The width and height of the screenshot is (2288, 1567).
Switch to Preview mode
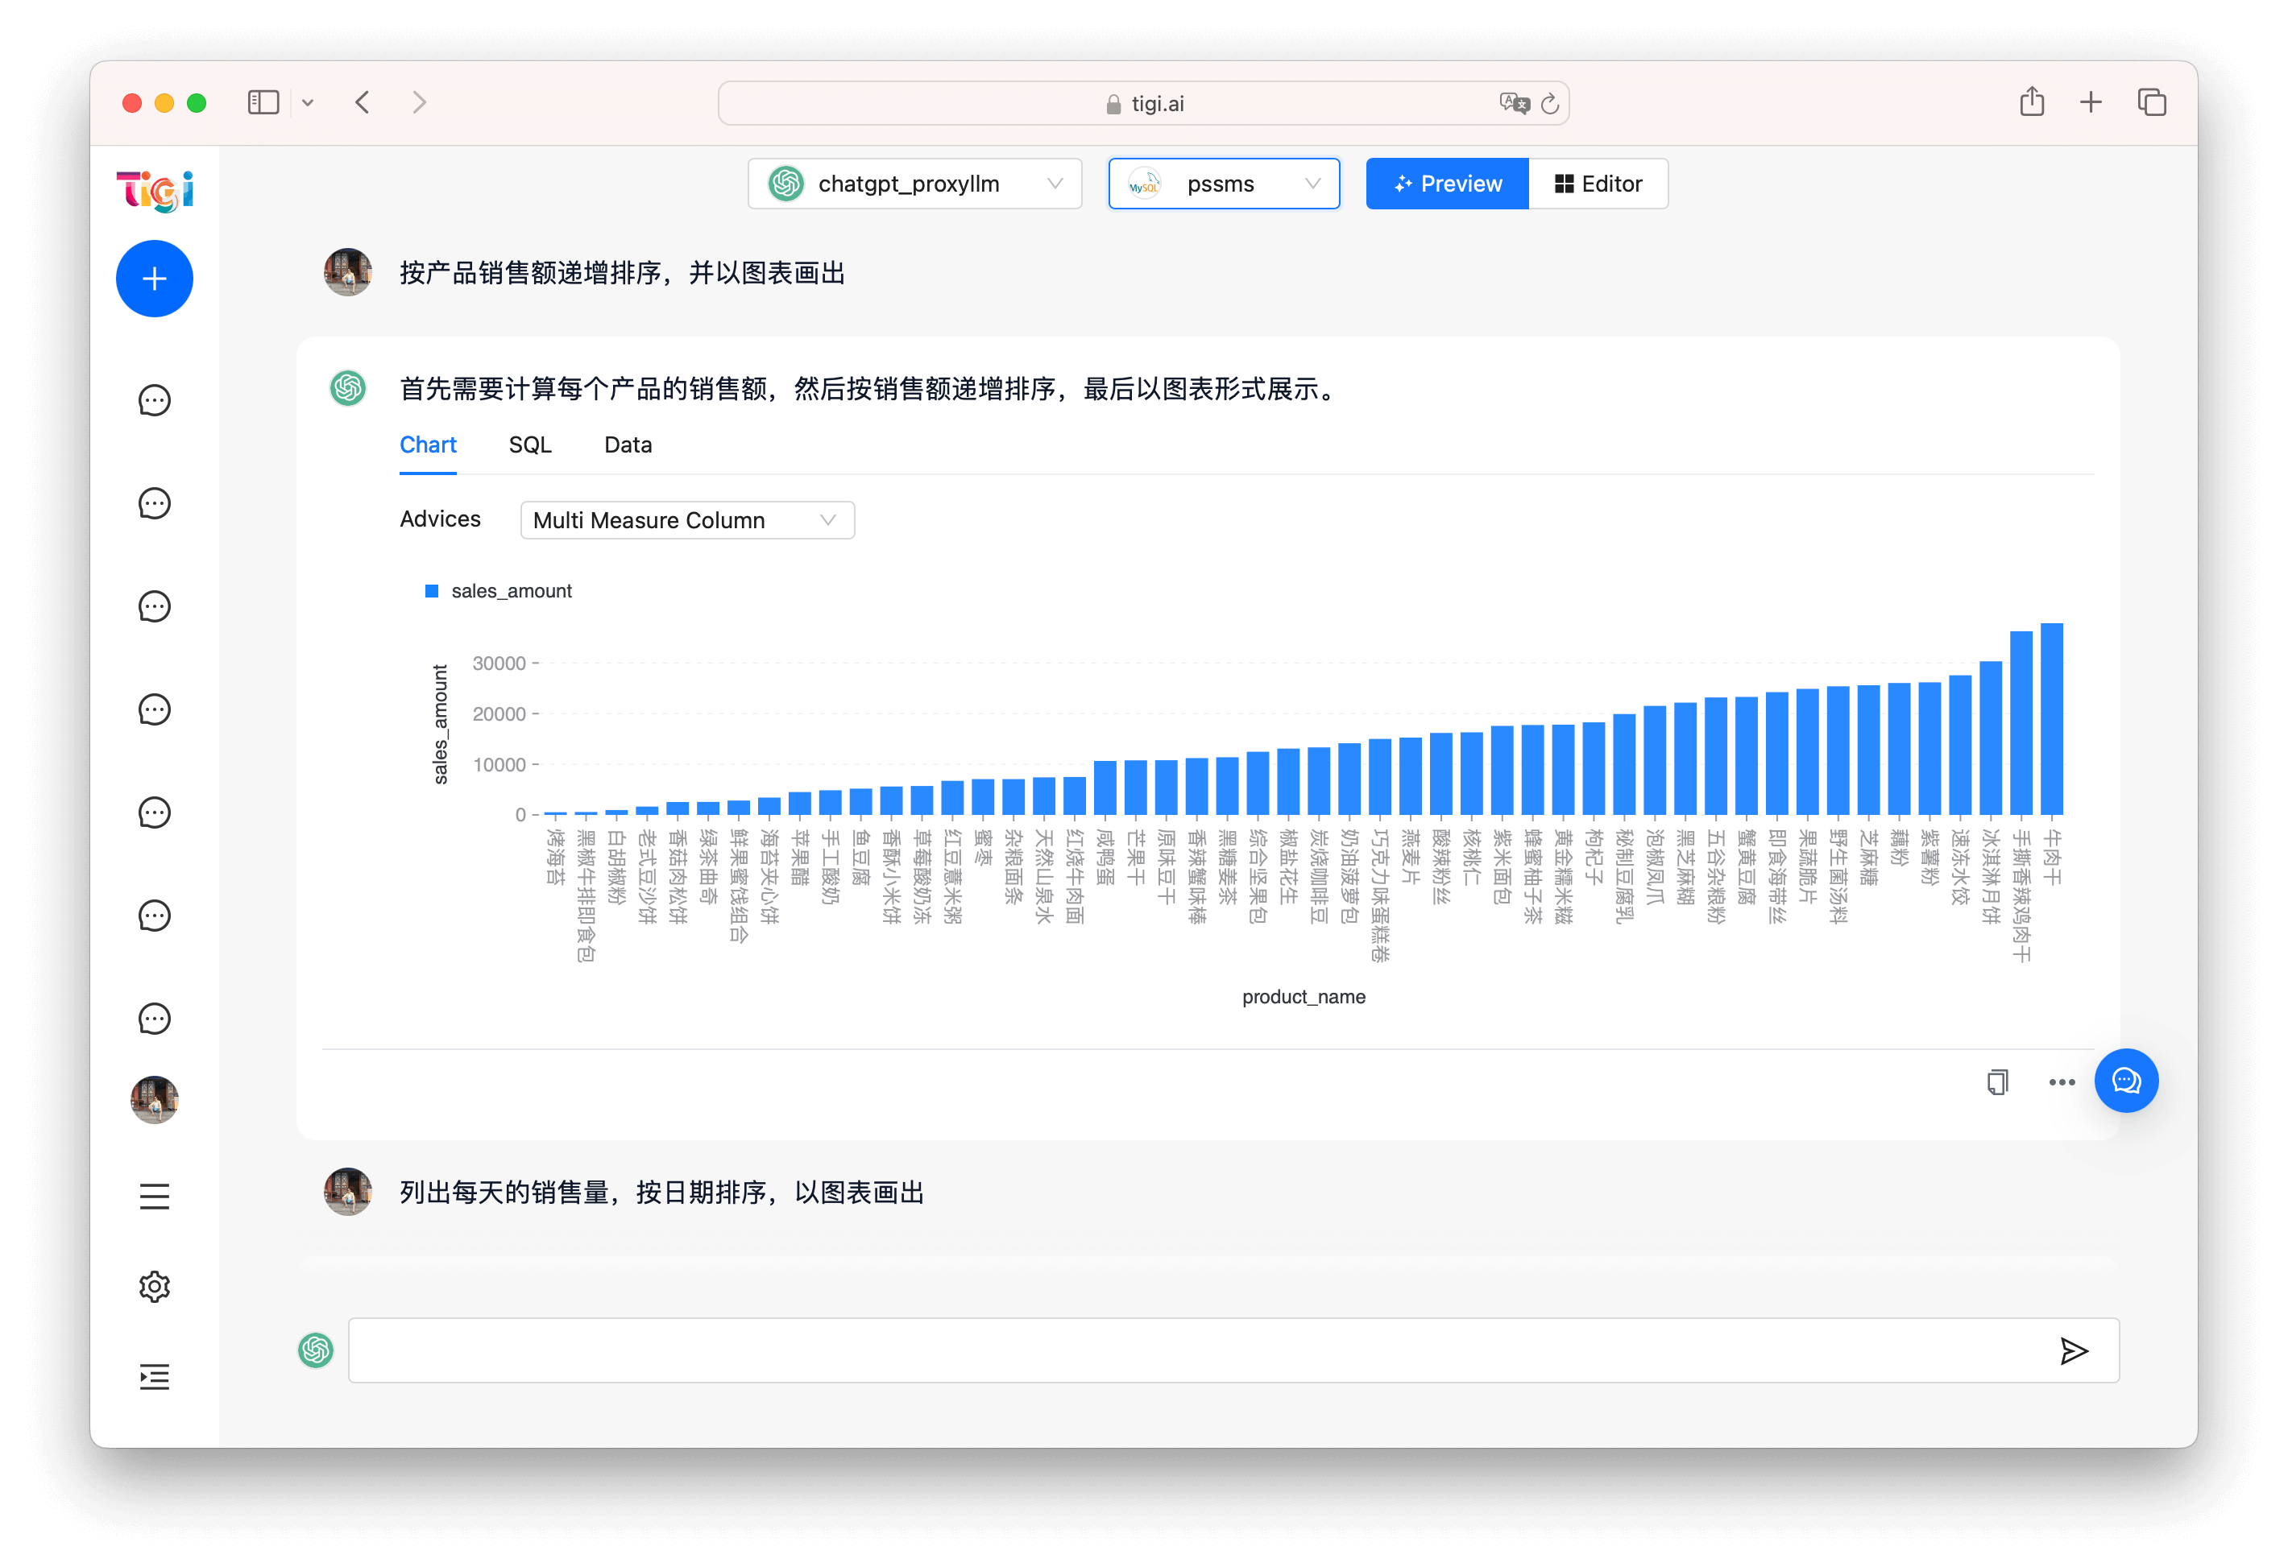1447,184
